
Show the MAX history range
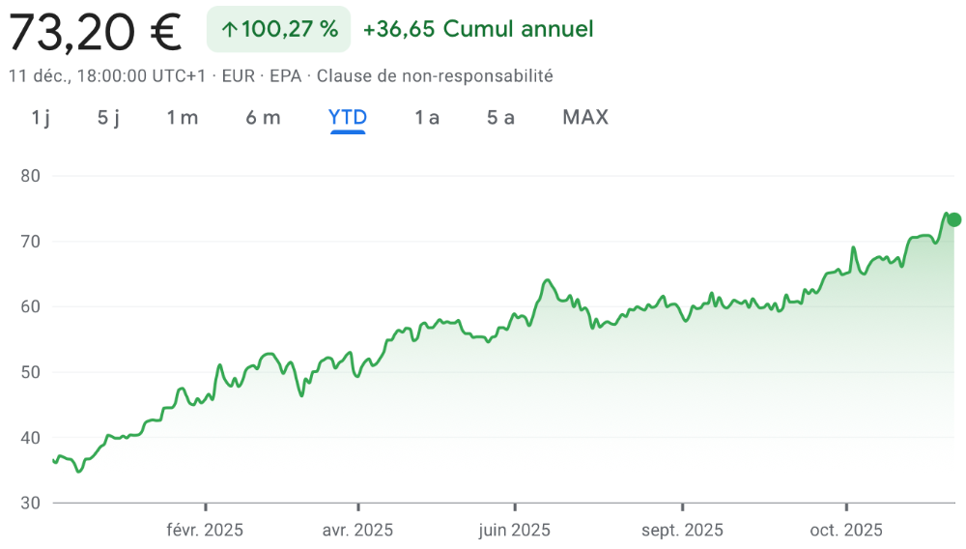point(585,118)
